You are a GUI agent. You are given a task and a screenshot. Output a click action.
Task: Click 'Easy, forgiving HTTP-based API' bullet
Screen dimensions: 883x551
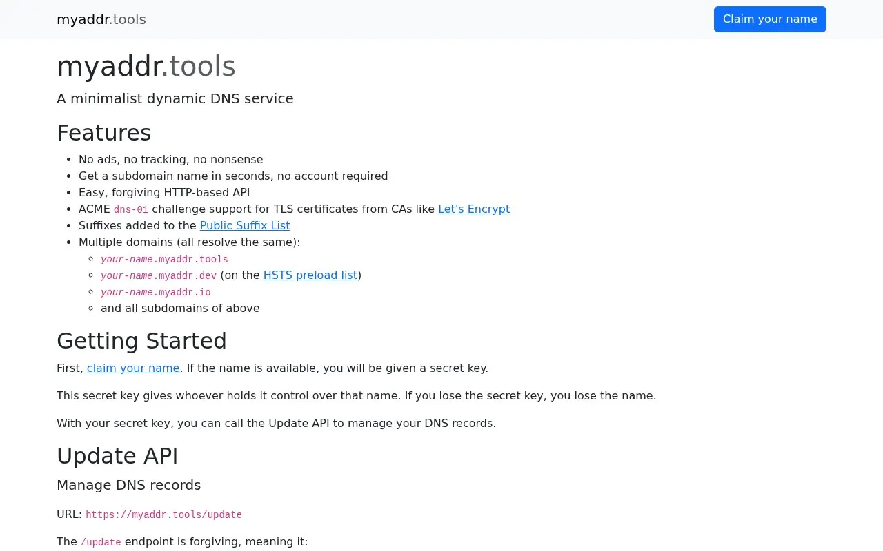pyautogui.click(x=164, y=192)
